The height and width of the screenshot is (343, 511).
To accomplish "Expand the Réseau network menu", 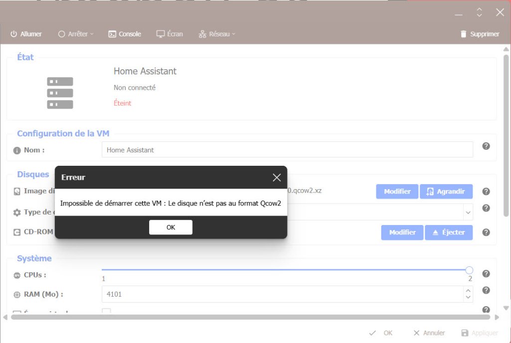I will (x=217, y=34).
